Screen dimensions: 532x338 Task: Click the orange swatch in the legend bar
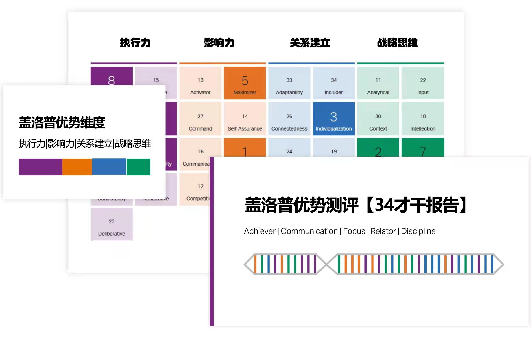pos(77,167)
